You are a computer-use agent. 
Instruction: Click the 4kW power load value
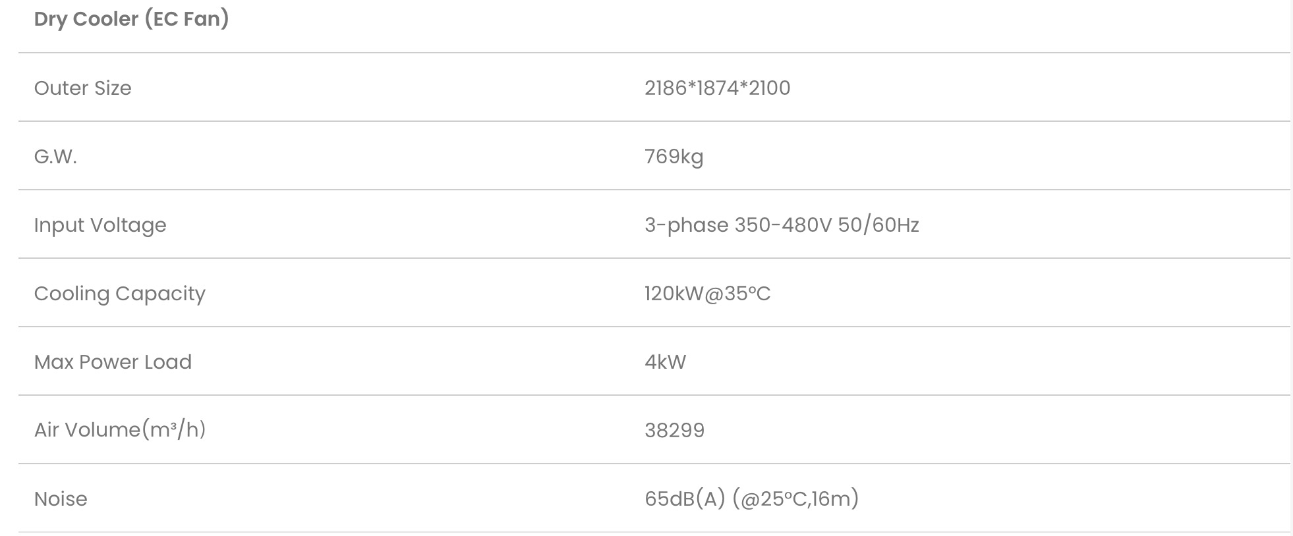point(665,362)
